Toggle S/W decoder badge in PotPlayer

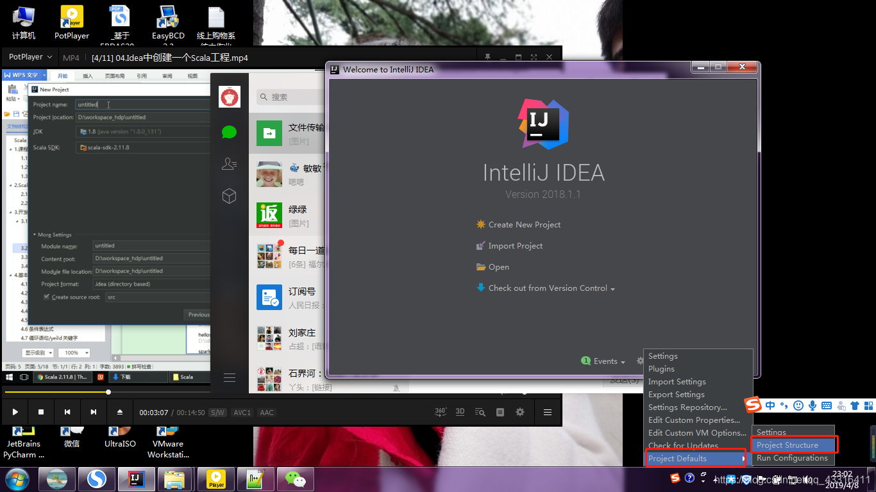[217, 413]
